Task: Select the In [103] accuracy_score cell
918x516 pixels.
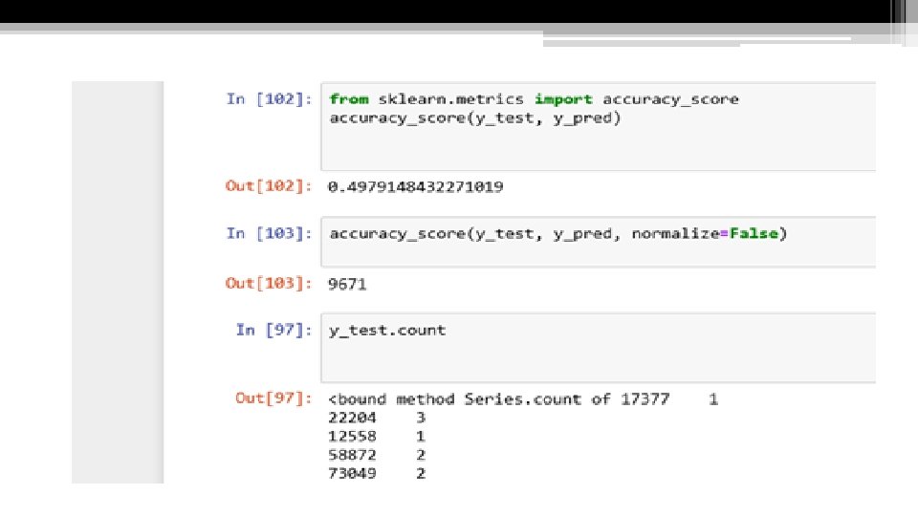Action: [598, 242]
